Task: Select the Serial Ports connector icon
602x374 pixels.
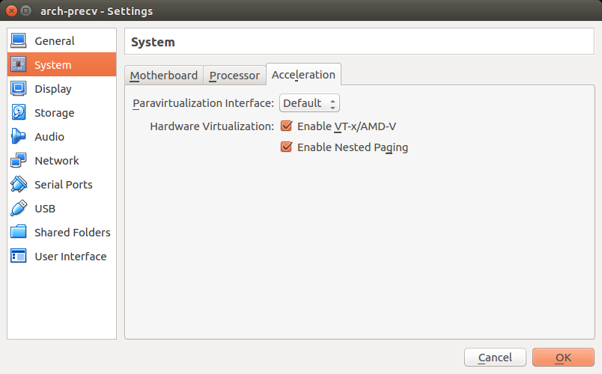Action: click(19, 184)
